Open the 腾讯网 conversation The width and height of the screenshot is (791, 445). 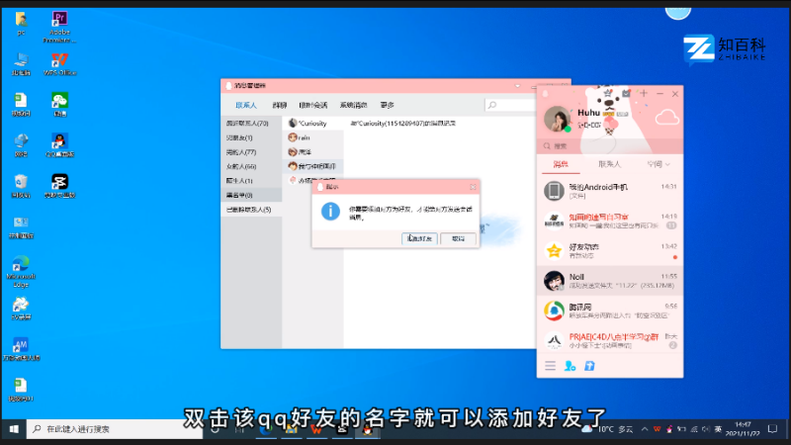(x=610, y=311)
